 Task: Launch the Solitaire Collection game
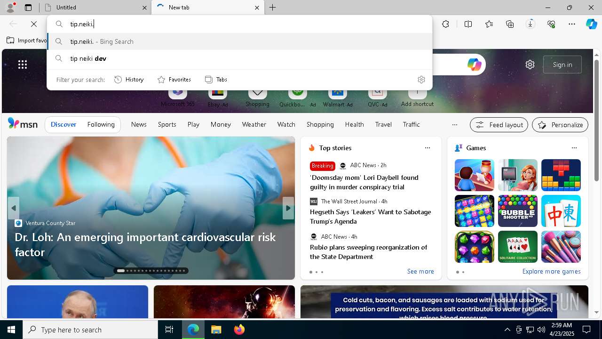pos(518,247)
